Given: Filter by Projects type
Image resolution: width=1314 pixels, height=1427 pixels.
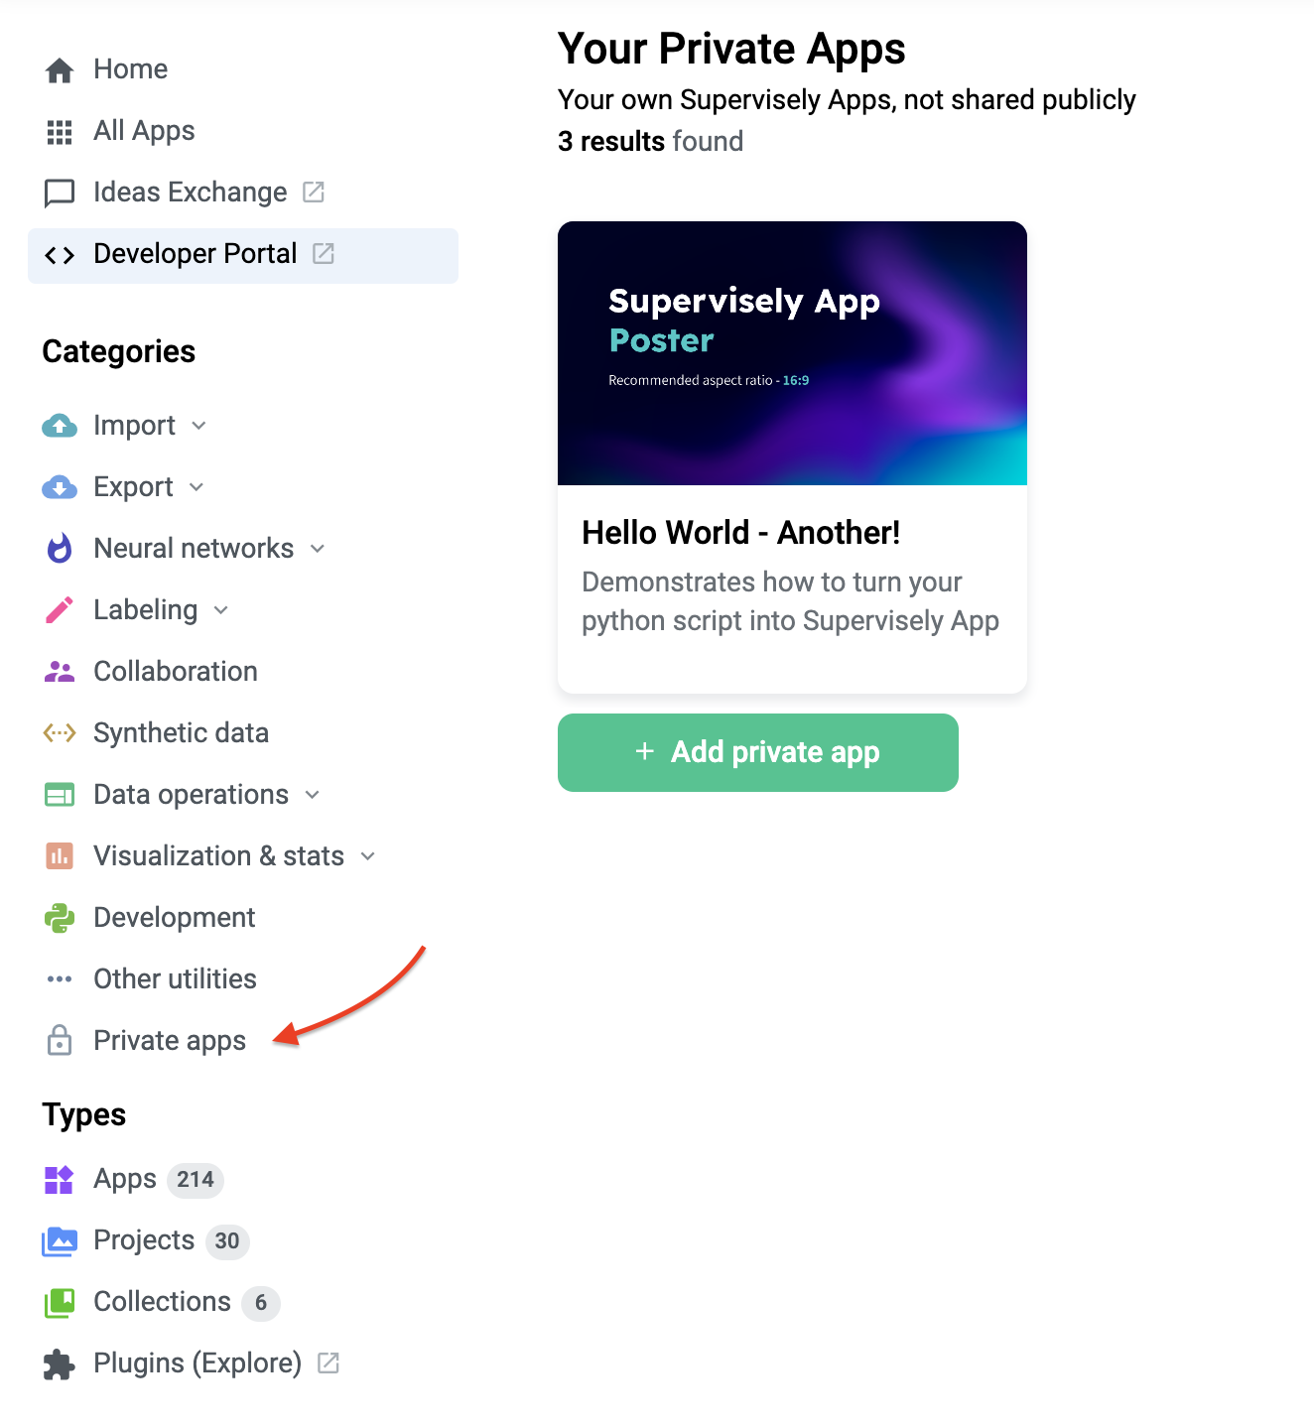Looking at the screenshot, I should coord(144,1240).
